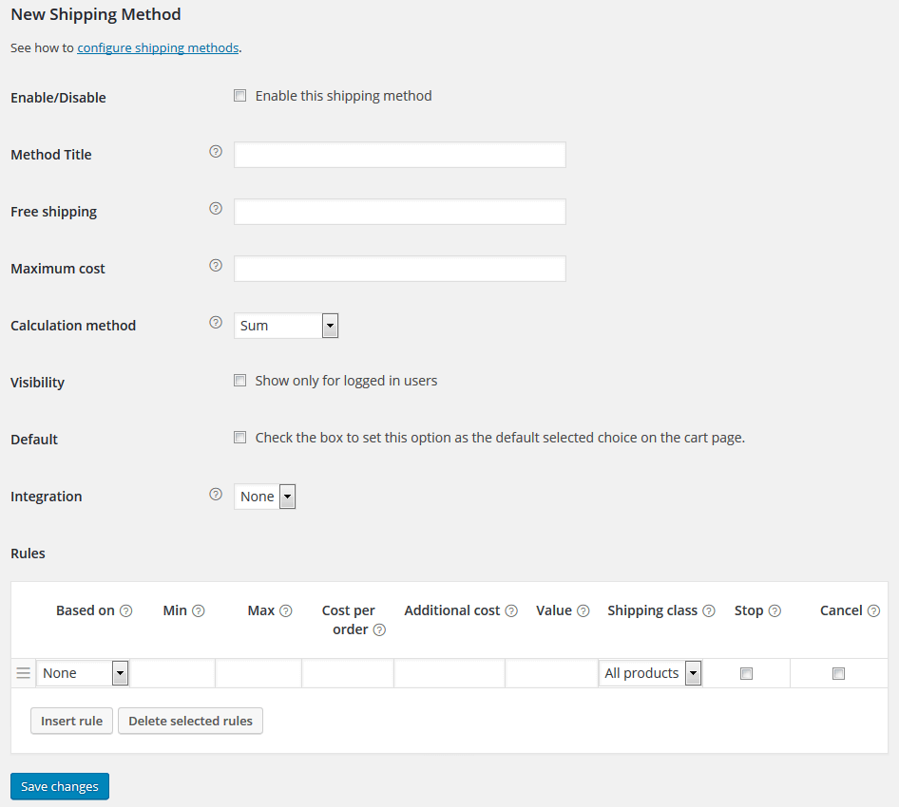Click help icon beside Based on header

point(126,611)
